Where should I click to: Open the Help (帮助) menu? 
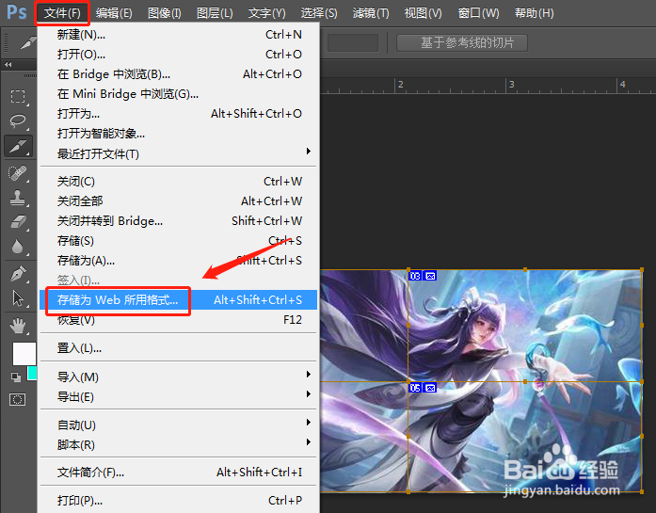tap(535, 13)
